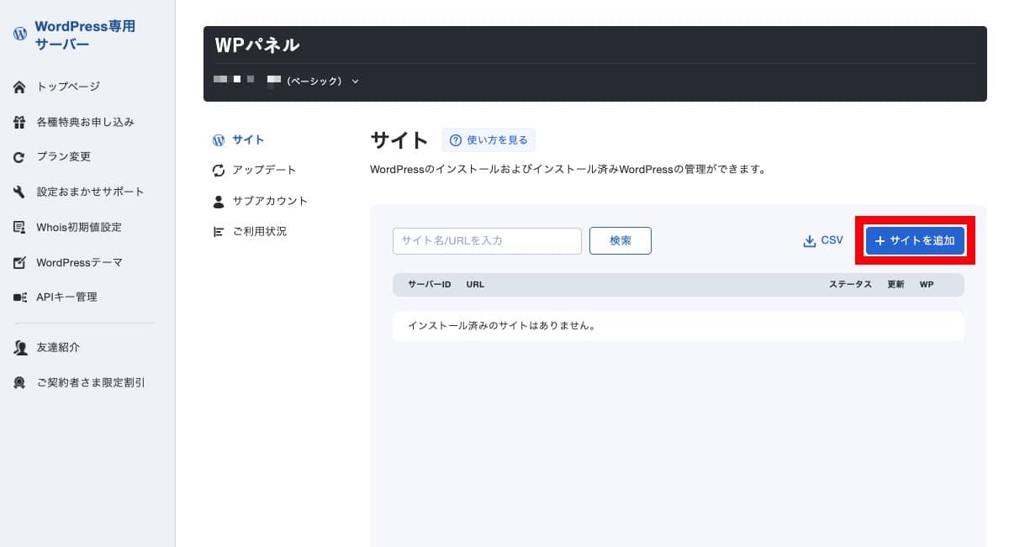The image size is (1009, 547).
Task: Click the badge icon beside ご契約者さま限定割引
Action: tap(20, 382)
